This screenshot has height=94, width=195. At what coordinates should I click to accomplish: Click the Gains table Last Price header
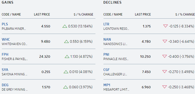[x=42, y=15]
